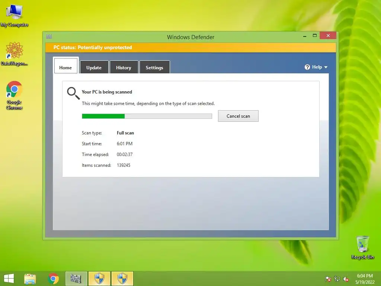
Task: Click the muted volume tray icon
Action: tap(346, 279)
